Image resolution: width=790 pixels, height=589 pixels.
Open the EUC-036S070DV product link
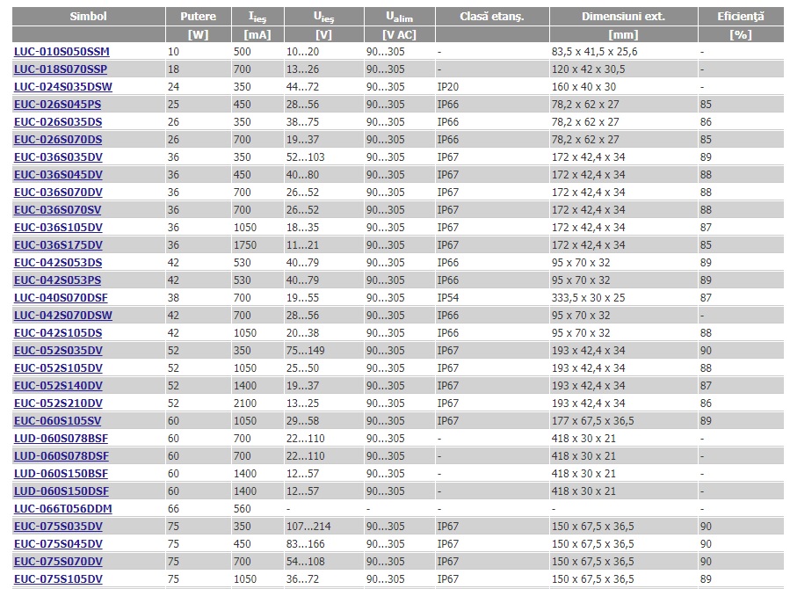click(58, 193)
